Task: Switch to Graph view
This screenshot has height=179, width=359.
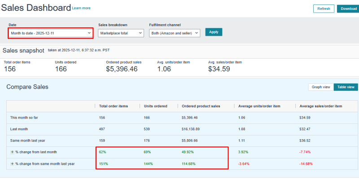Action: 321,87
